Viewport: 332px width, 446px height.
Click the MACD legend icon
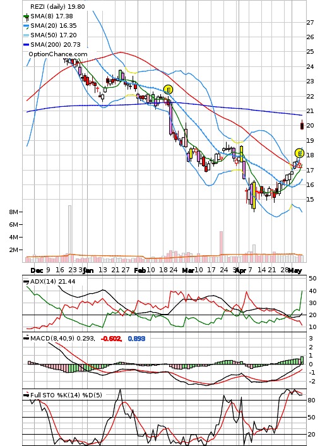click(x=26, y=338)
